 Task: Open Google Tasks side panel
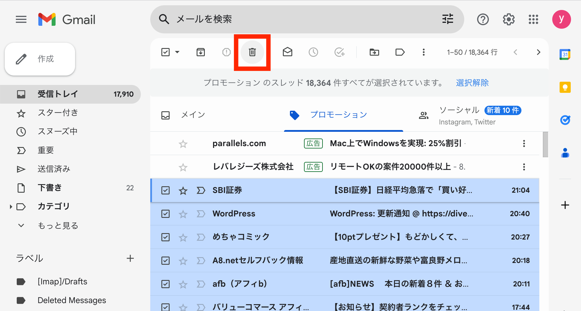[565, 120]
